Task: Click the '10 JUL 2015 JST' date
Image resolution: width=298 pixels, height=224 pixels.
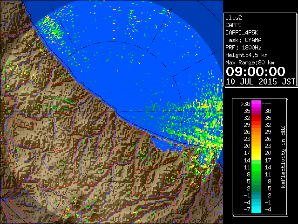Action: point(260,82)
